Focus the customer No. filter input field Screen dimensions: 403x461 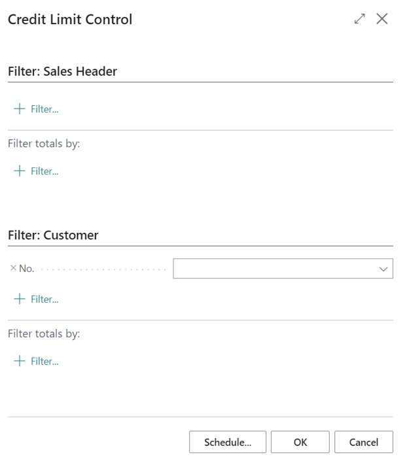click(x=273, y=269)
